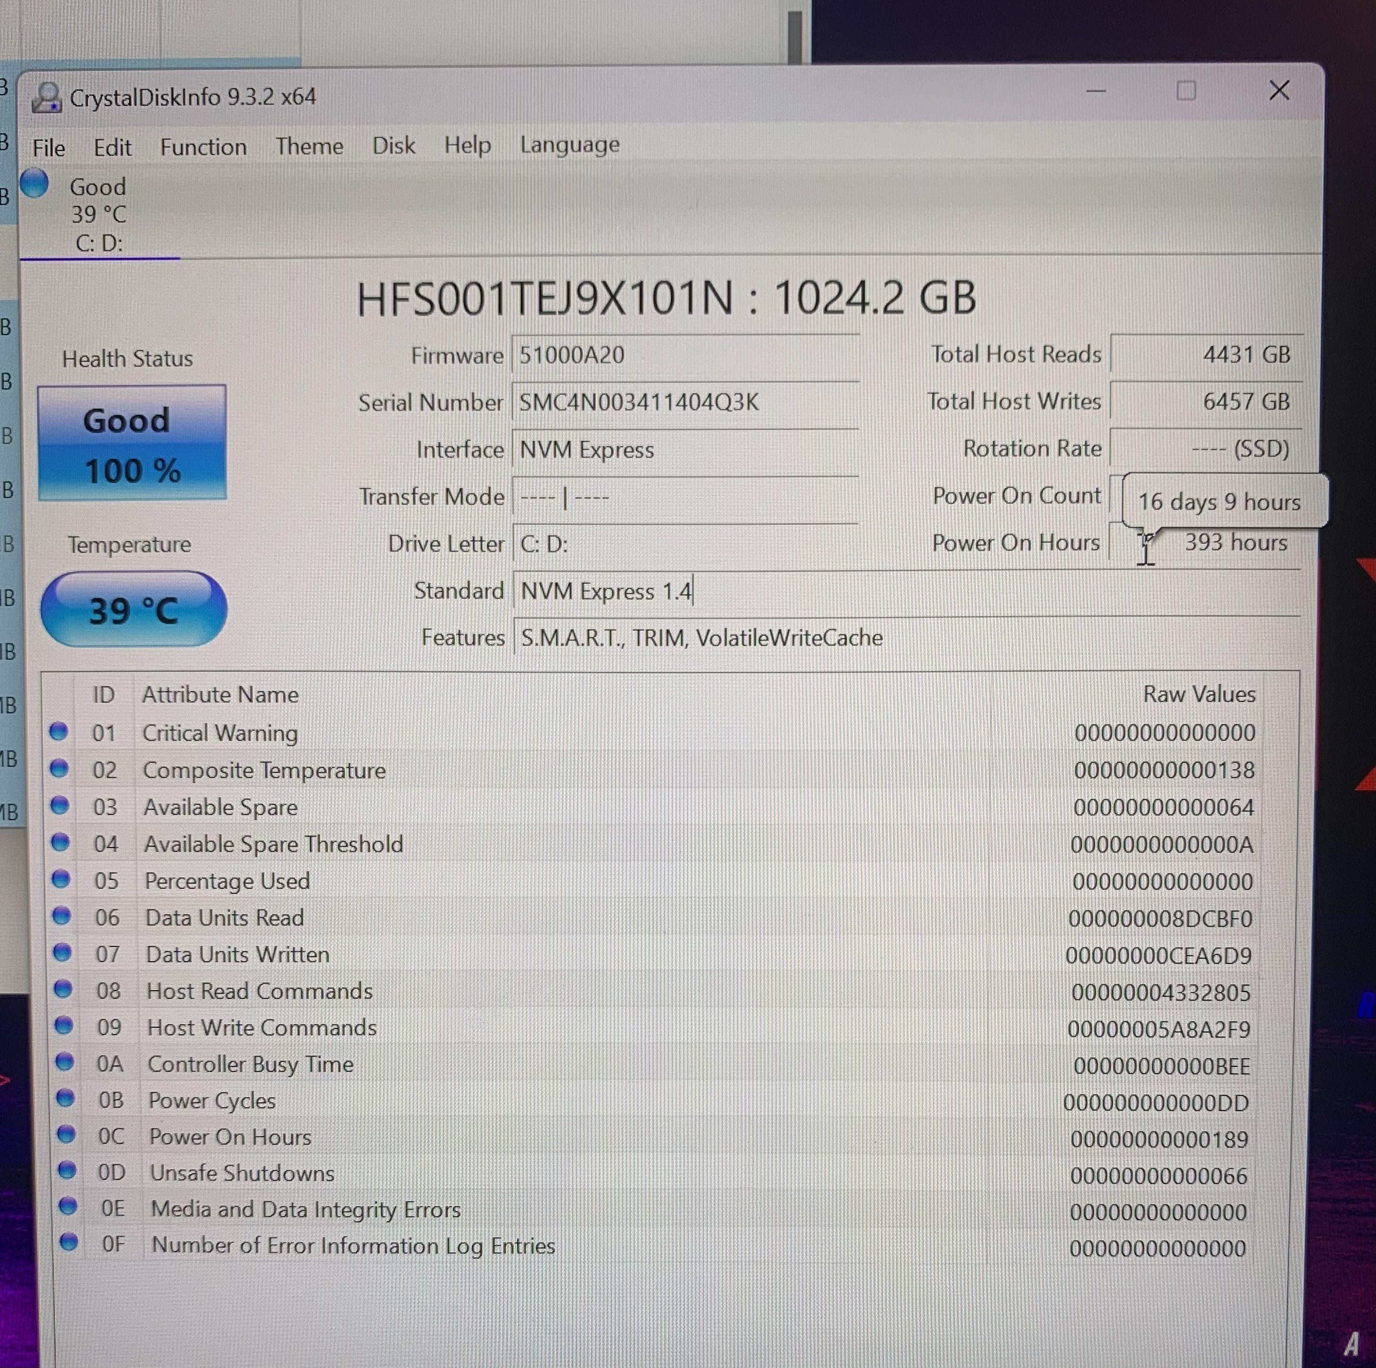Click the Total Host Reads value 4431 GB
This screenshot has height=1368, width=1376.
click(1206, 354)
